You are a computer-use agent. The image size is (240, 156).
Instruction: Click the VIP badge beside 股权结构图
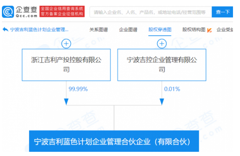[x=209, y=30]
